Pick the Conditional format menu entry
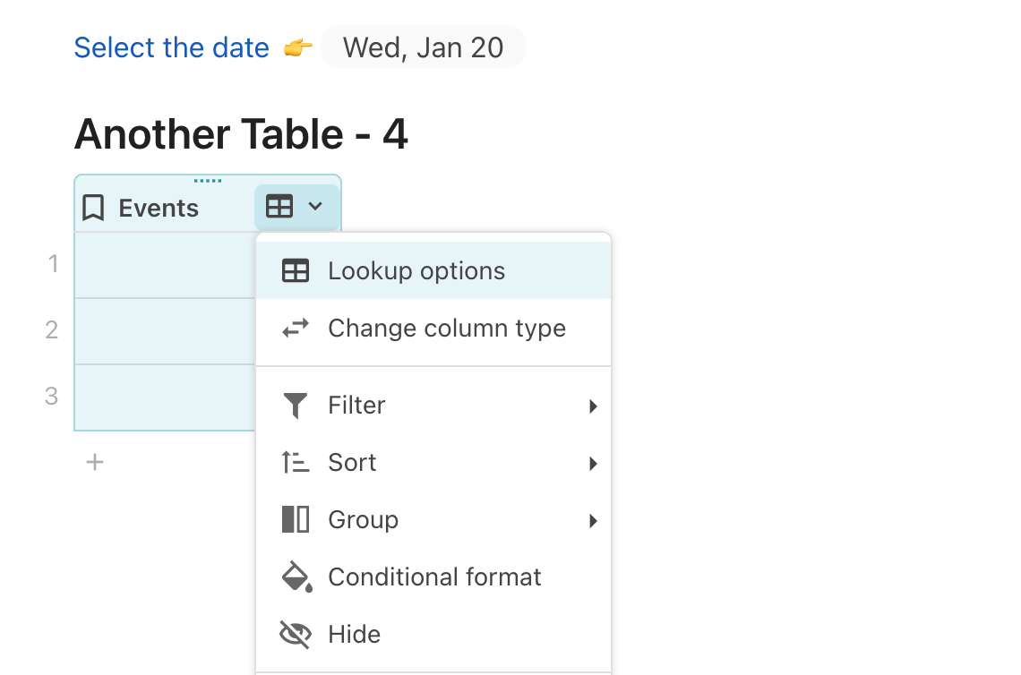The height and width of the screenshot is (675, 1021). tap(434, 577)
